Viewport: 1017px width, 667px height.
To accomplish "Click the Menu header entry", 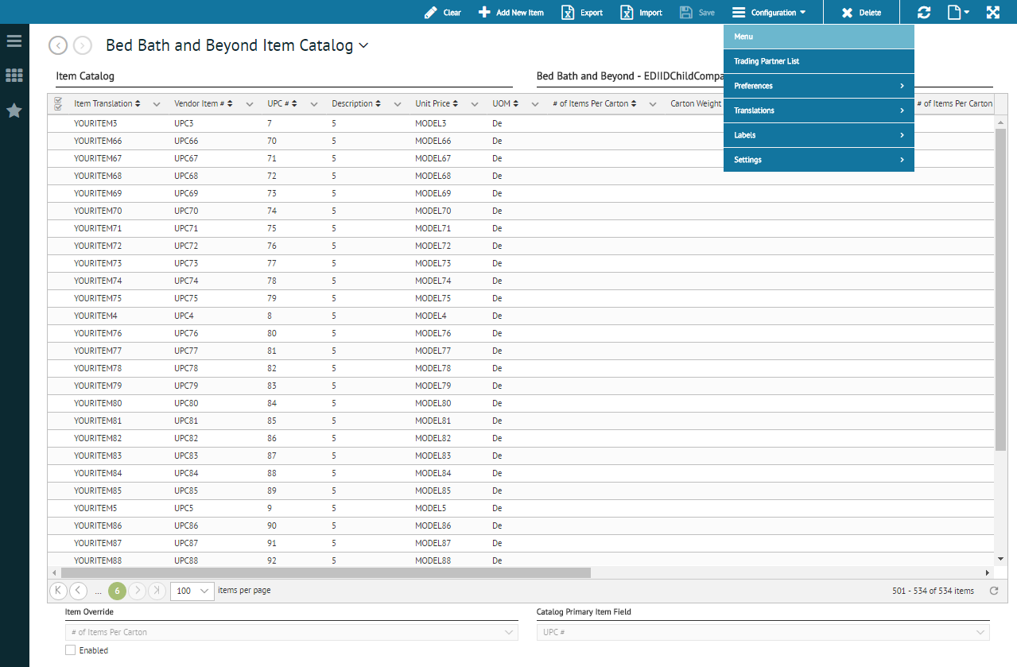I will 819,37.
